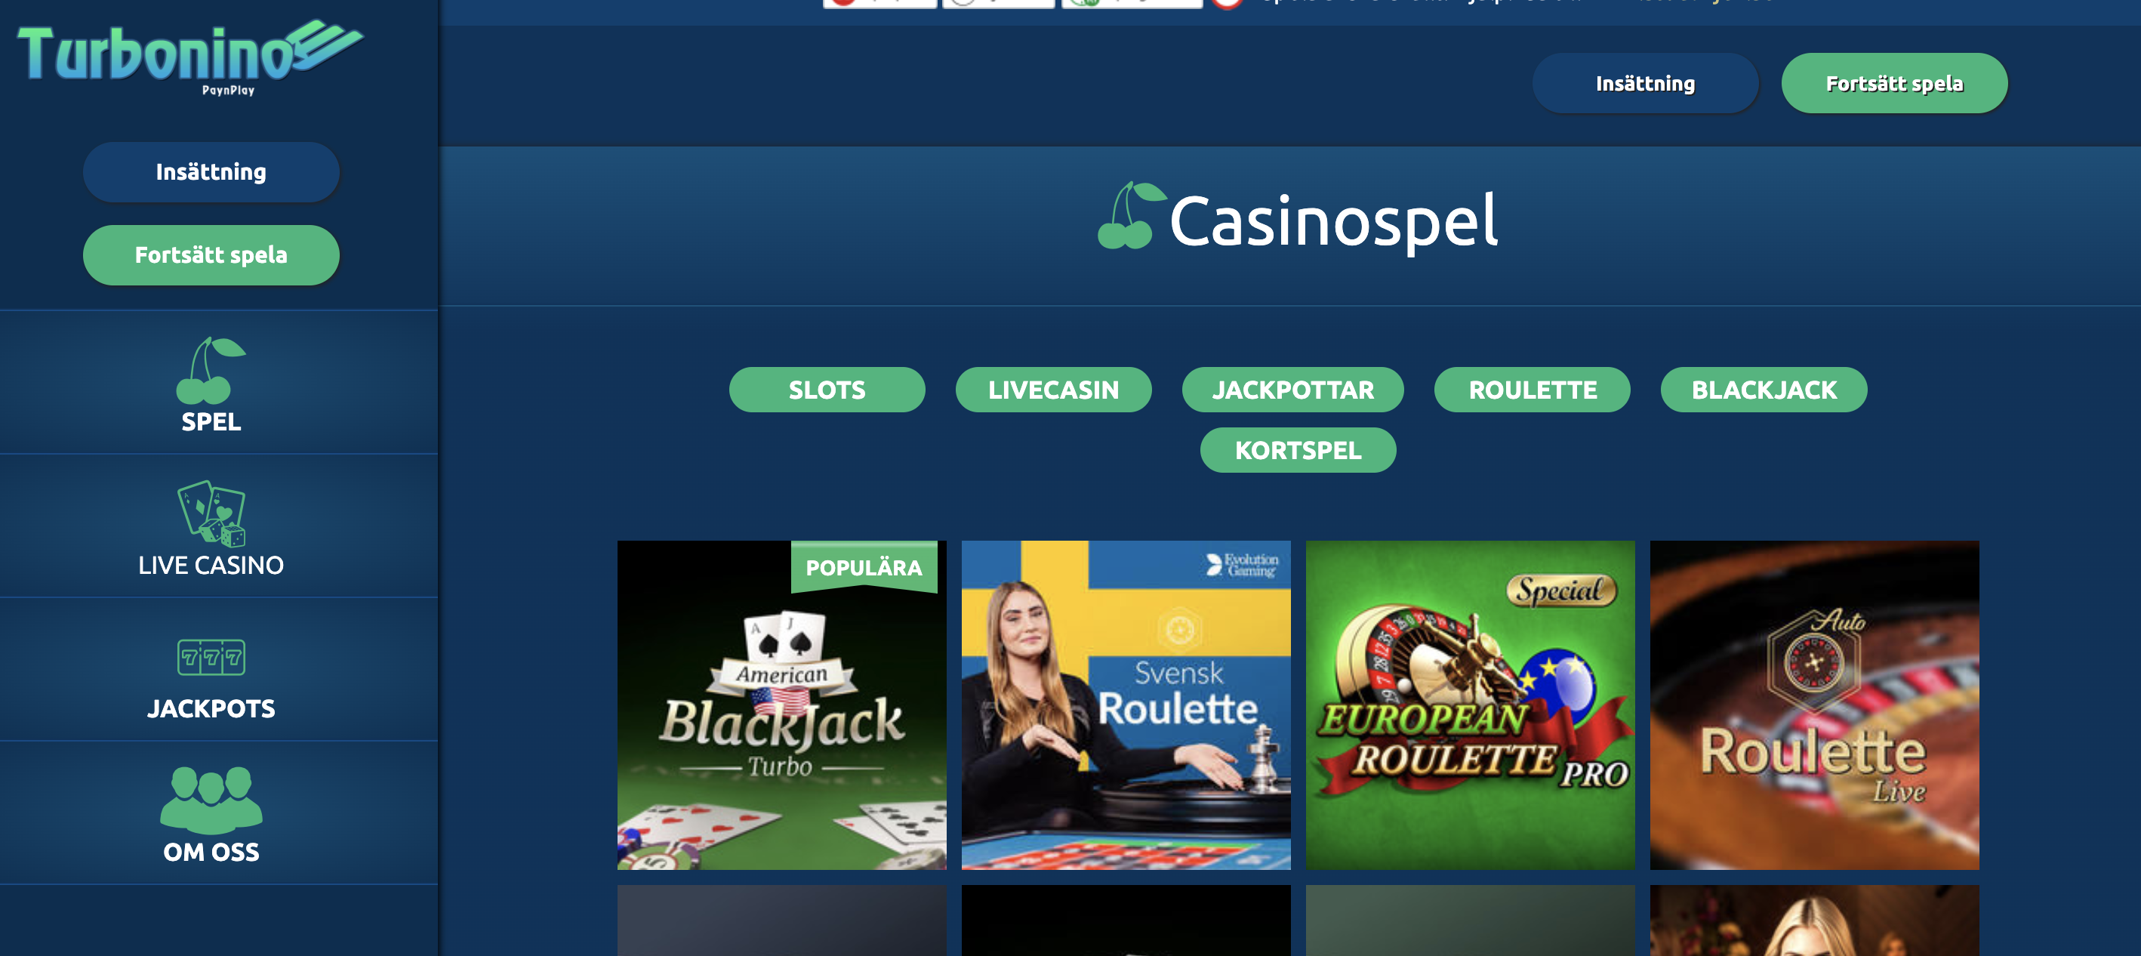Click the Populära ribbon badge

864,567
